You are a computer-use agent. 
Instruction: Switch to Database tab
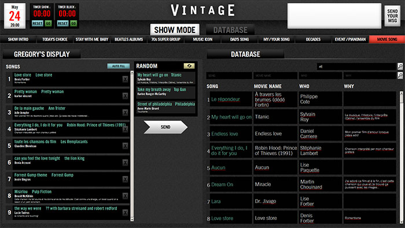(x=230, y=30)
